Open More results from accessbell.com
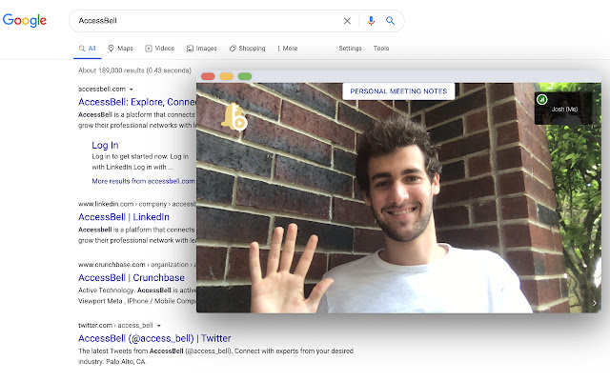This screenshot has height=381, width=610. coord(143,181)
